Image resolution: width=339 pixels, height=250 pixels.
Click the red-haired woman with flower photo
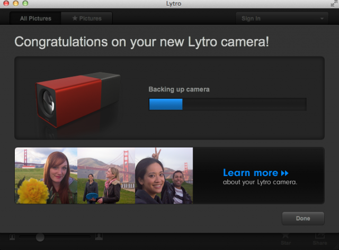46,175
